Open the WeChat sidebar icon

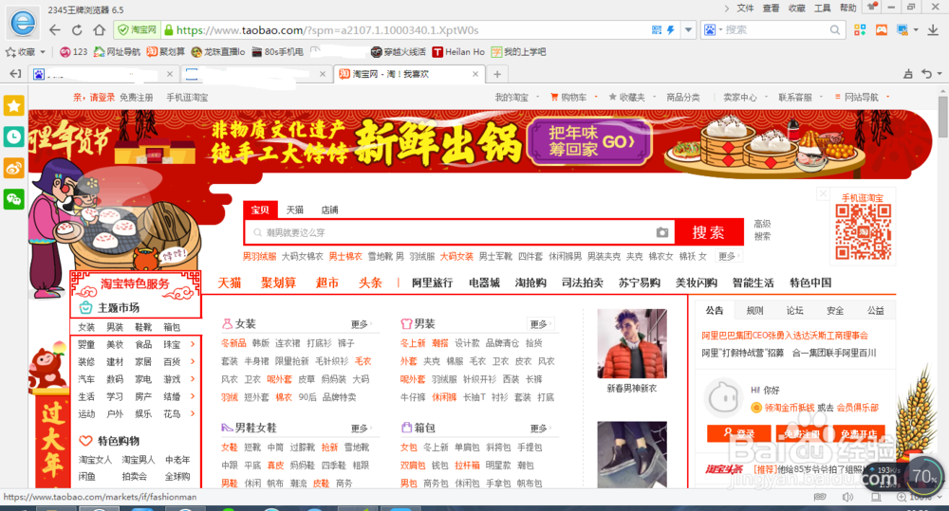(14, 199)
